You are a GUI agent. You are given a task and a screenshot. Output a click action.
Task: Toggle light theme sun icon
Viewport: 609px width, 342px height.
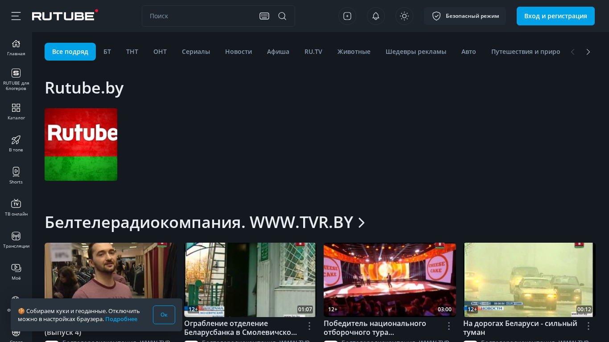tap(404, 16)
